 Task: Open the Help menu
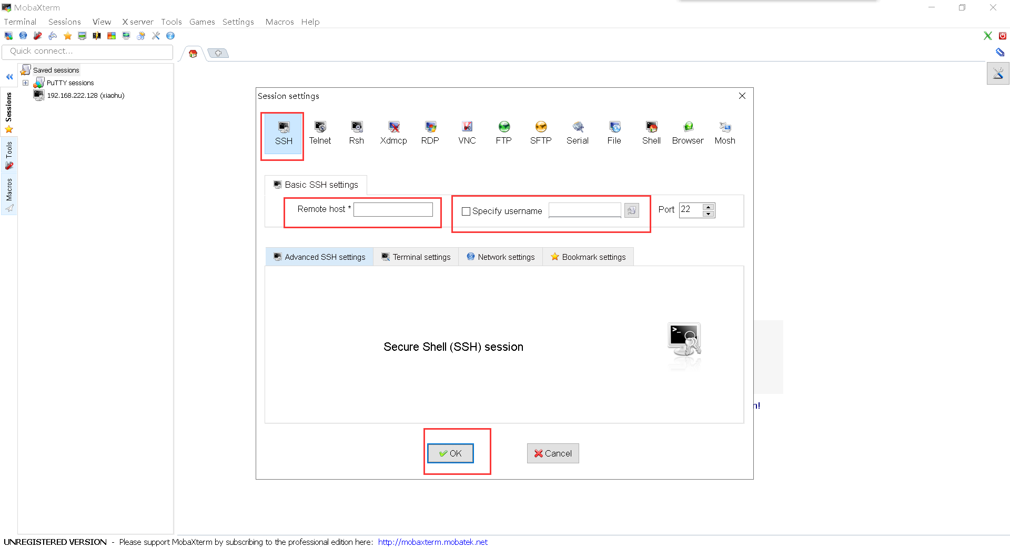(310, 22)
